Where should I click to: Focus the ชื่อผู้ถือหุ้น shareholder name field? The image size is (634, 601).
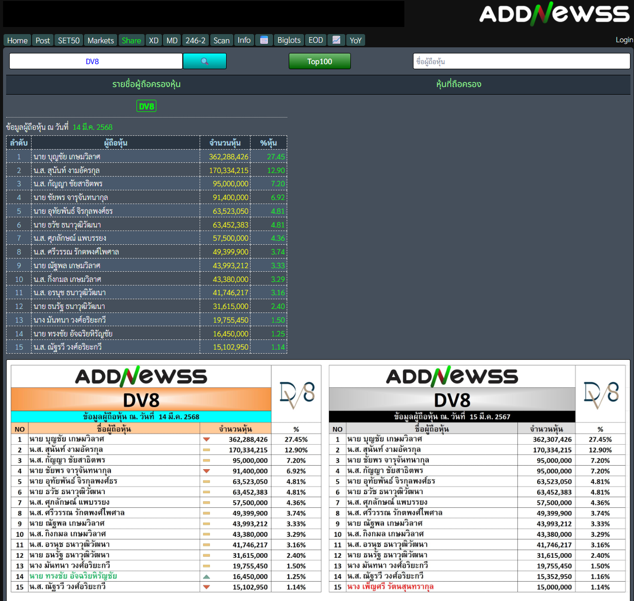[x=521, y=61]
